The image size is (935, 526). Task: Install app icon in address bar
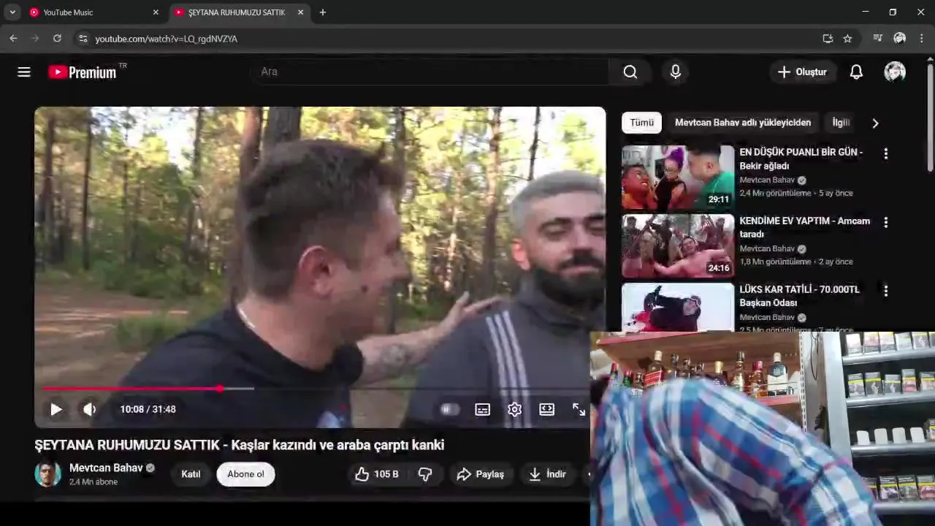(828, 39)
